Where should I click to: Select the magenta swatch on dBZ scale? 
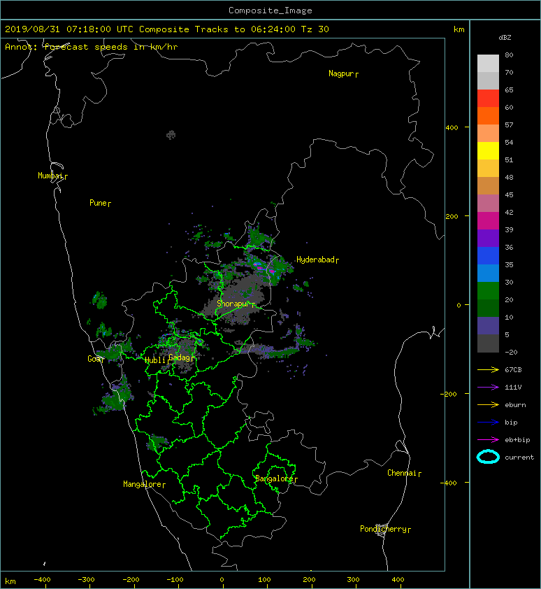pos(488,220)
